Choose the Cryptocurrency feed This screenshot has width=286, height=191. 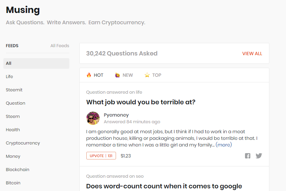(x=23, y=143)
